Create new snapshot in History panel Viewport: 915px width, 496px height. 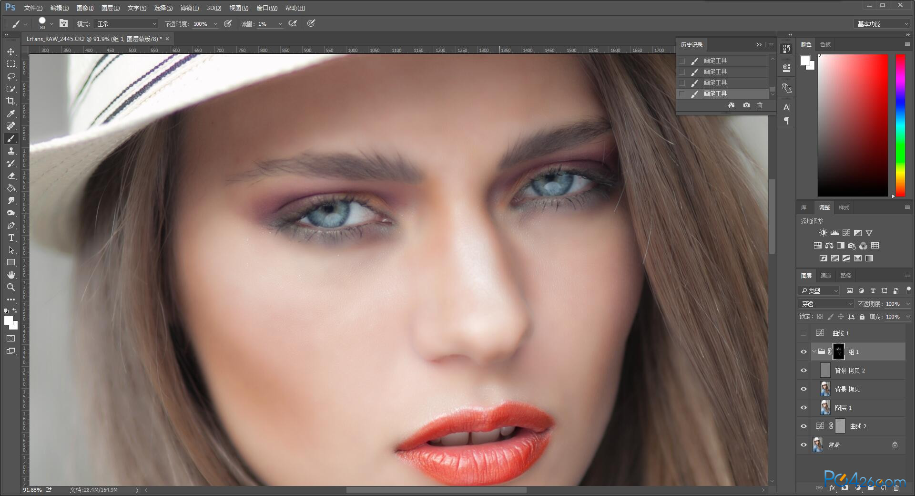point(746,105)
